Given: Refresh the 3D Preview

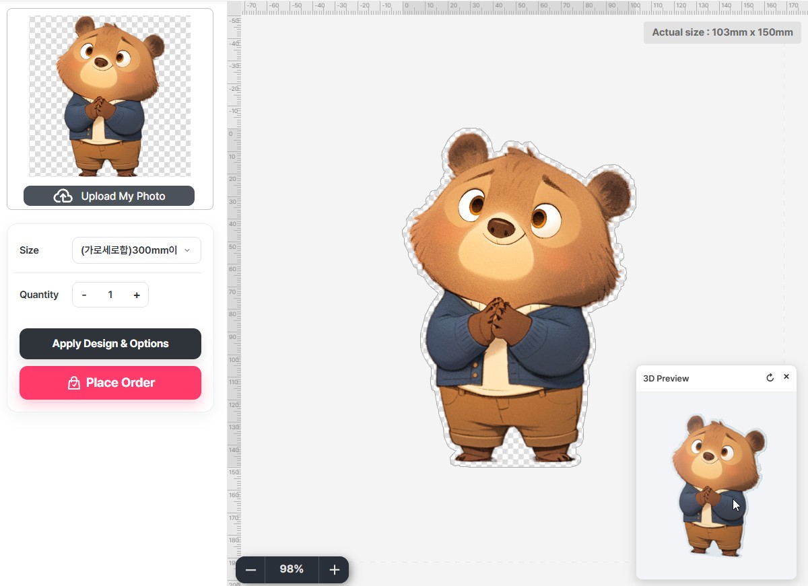Looking at the screenshot, I should tap(770, 377).
